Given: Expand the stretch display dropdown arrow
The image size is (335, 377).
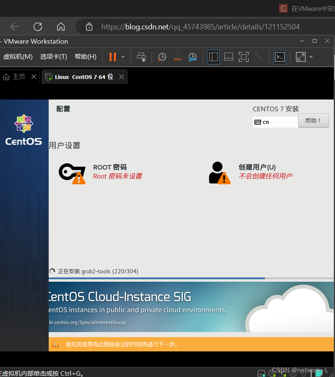Looking at the screenshot, I should point(311,57).
